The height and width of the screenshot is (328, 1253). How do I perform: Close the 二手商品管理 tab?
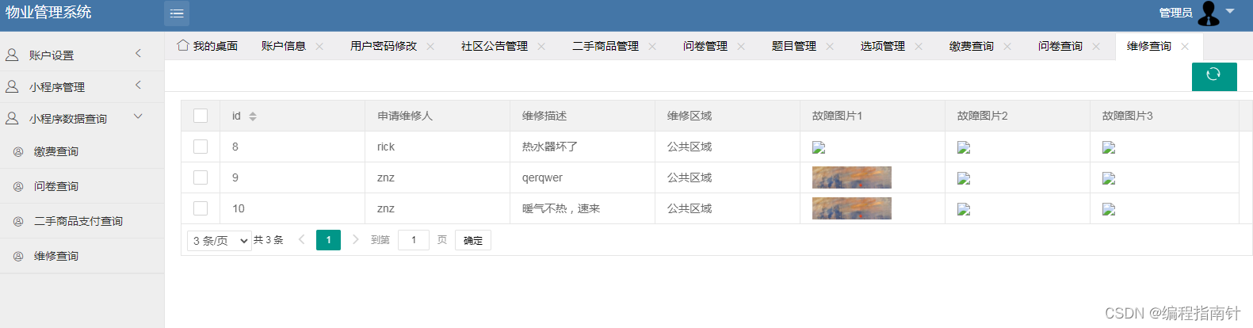click(x=652, y=46)
